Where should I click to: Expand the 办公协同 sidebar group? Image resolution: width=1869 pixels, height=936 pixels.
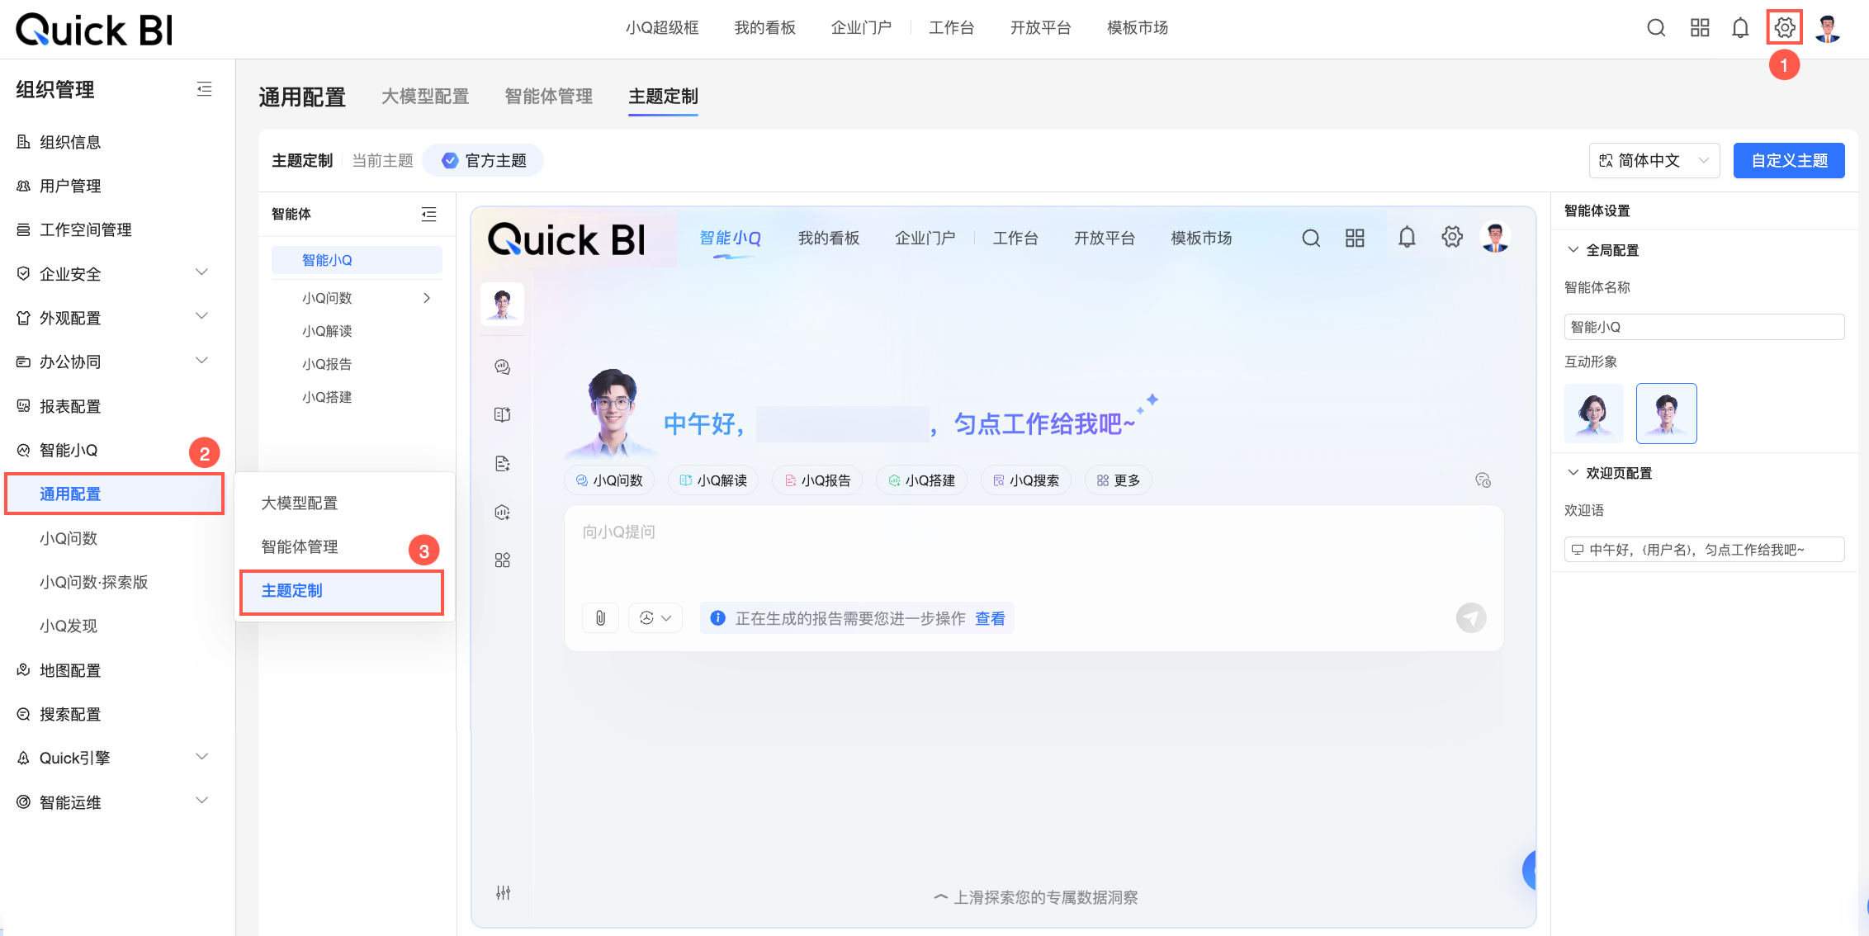(x=201, y=361)
